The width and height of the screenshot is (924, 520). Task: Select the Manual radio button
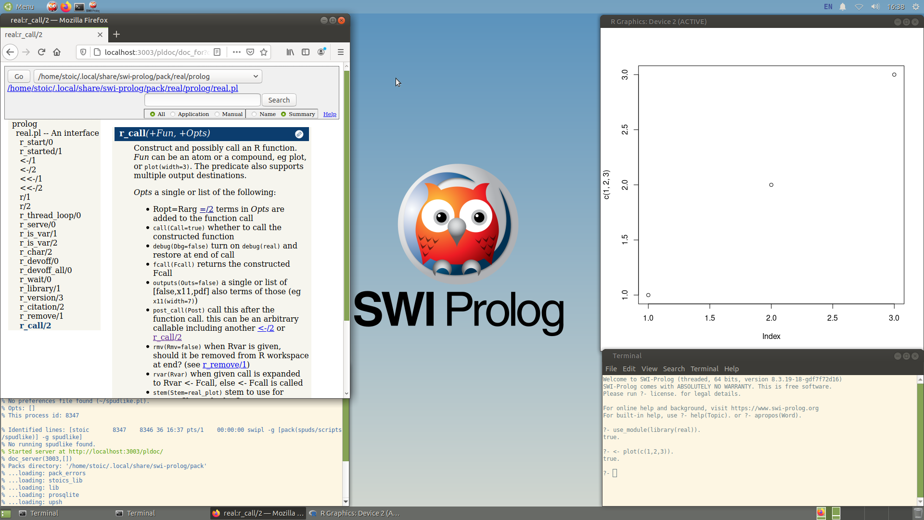pyautogui.click(x=217, y=114)
